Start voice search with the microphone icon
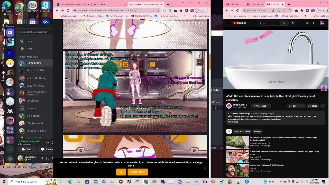Image resolution: width=329 pixels, height=185 pixels. click(293, 23)
